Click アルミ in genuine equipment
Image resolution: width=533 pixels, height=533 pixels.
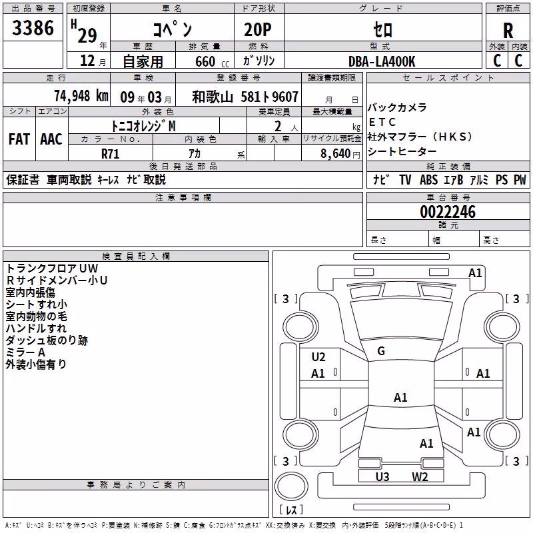479,180
